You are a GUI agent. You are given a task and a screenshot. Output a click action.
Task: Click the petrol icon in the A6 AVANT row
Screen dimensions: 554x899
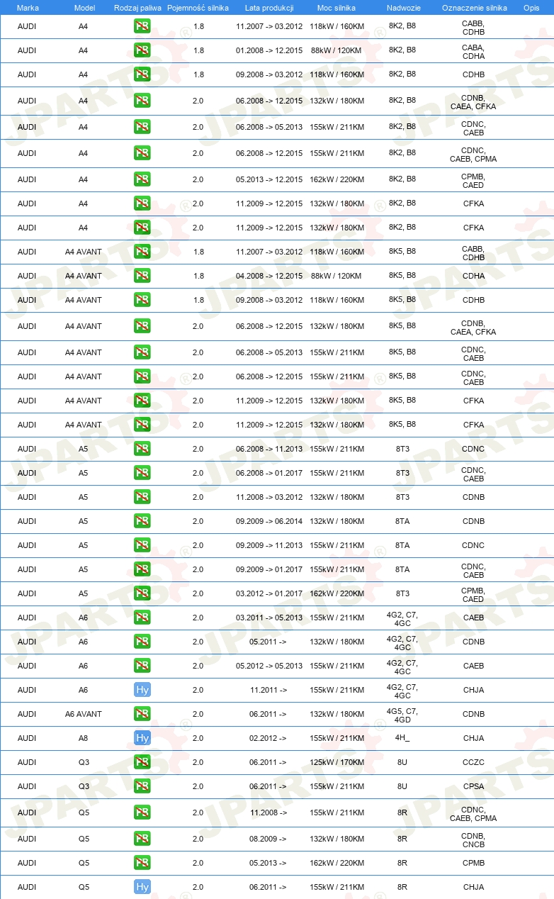tap(142, 714)
